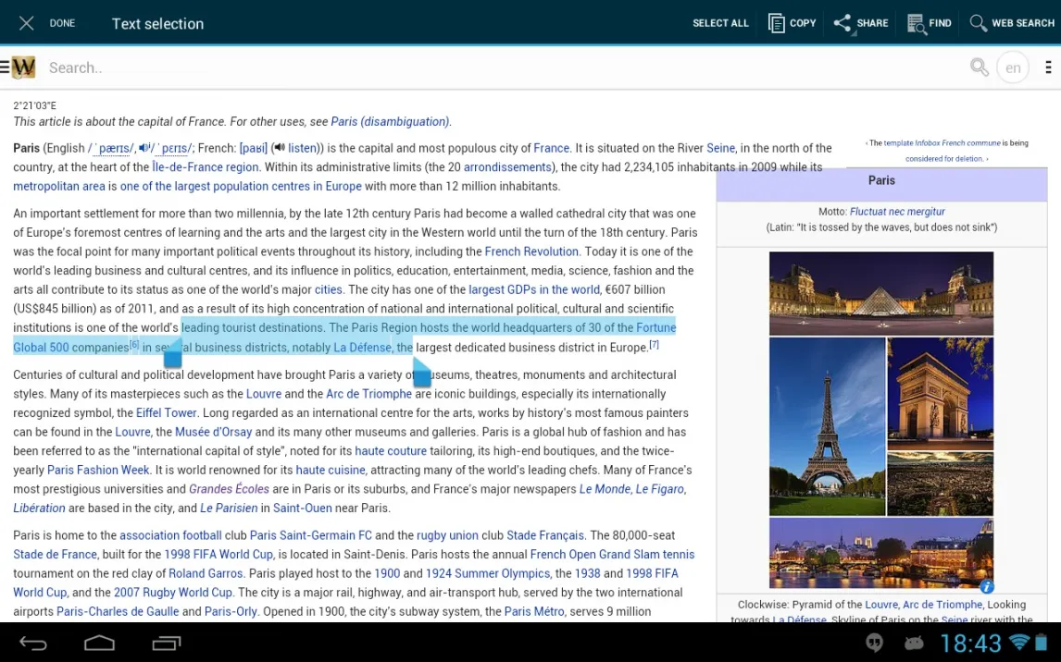Screen dimensions: 1061x662
Task: Tap the Eiffel Tower photo thumbnail
Action: point(827,426)
